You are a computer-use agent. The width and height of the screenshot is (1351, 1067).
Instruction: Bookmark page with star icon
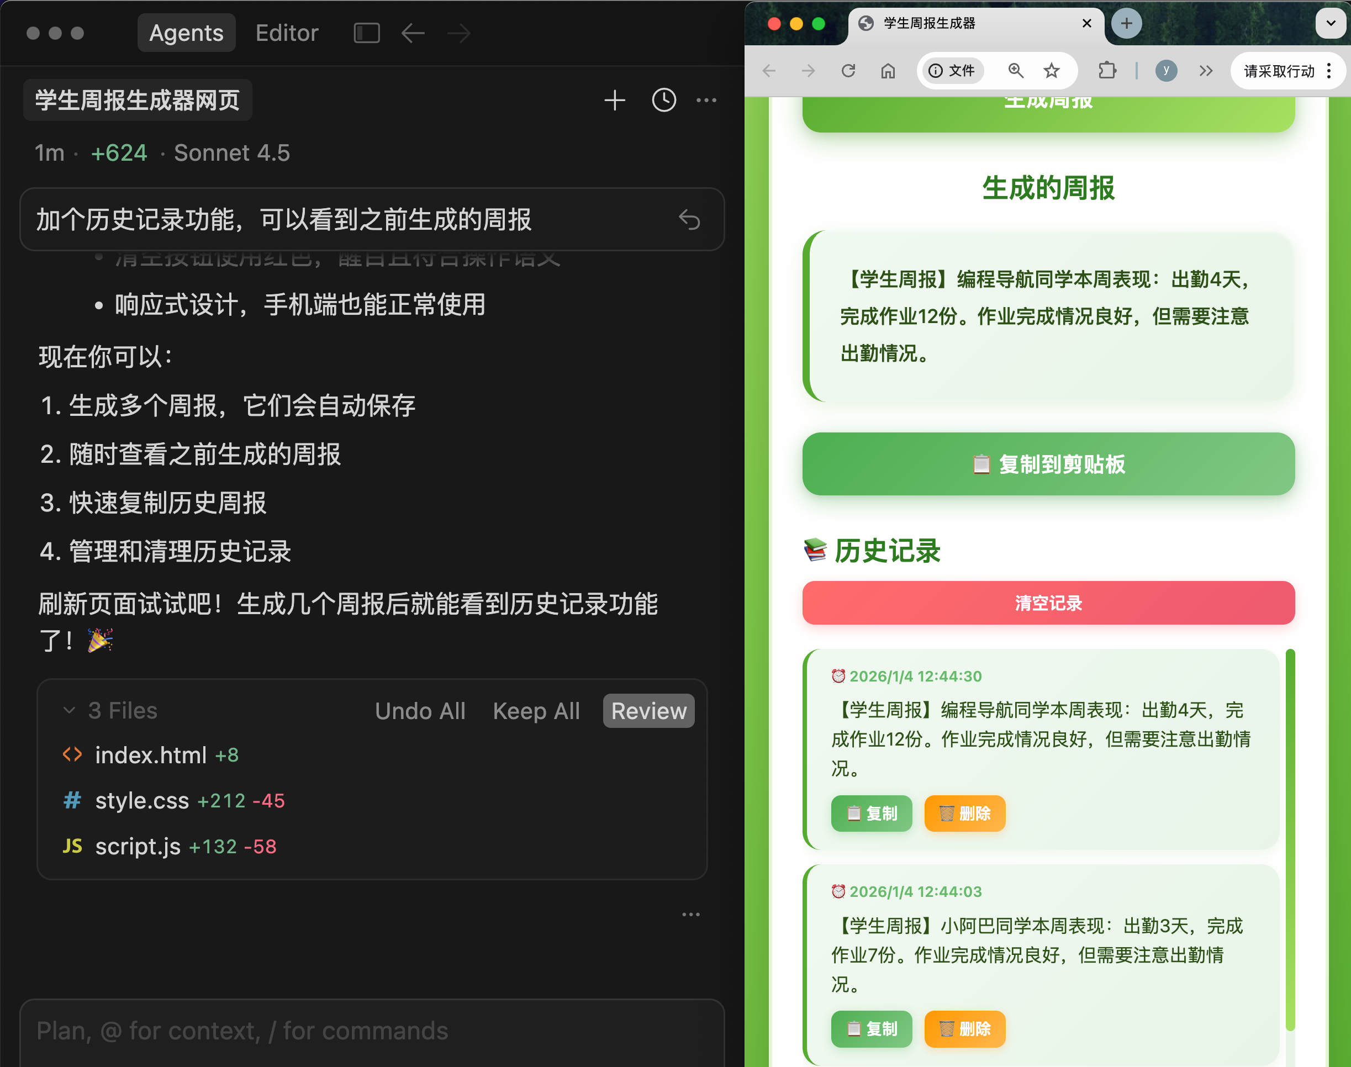coord(1052,71)
